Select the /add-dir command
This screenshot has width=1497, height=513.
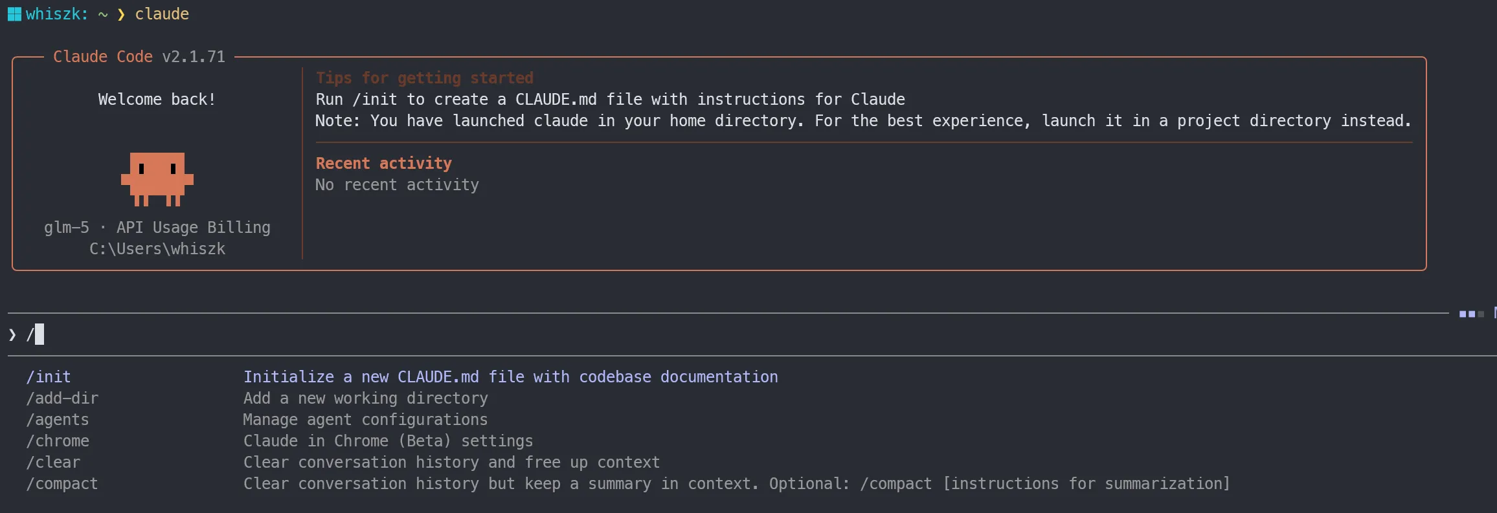[x=62, y=398]
